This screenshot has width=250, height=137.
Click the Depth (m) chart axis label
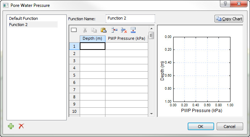pos(162,71)
